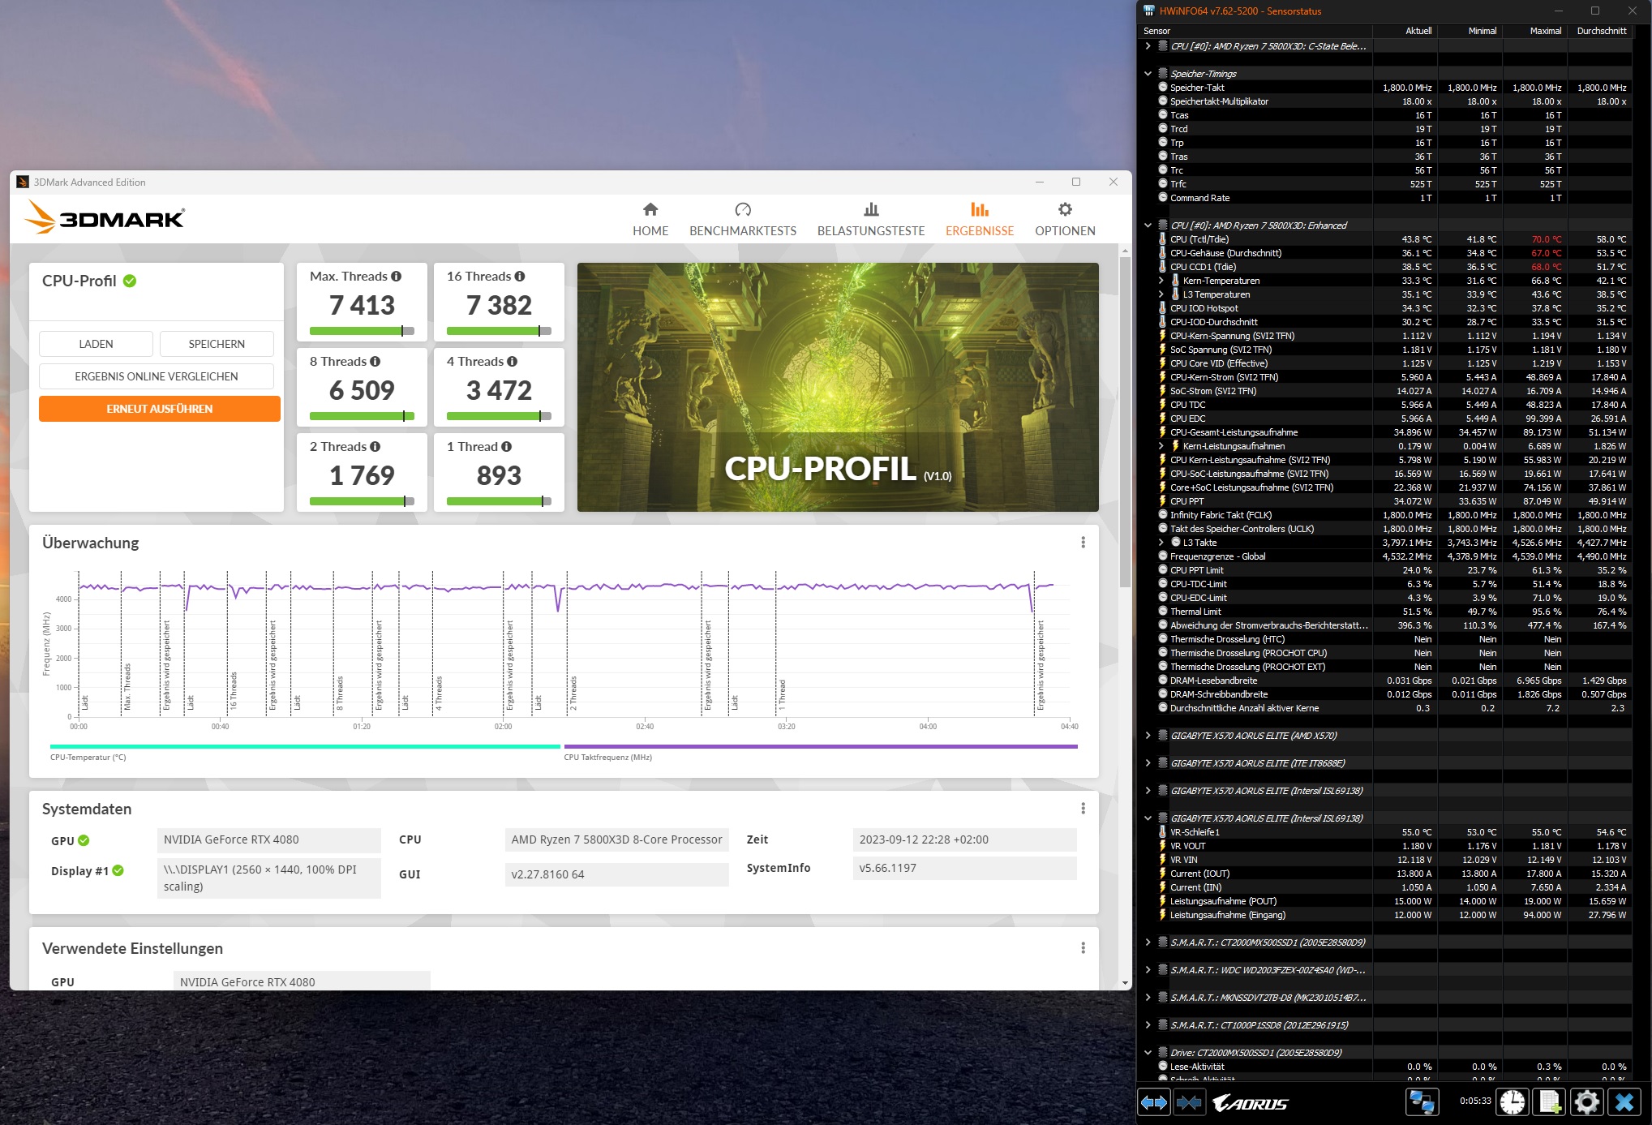Expand the Kern-Temperaturen sub-tree
This screenshot has width=1652, height=1125.
[1161, 281]
